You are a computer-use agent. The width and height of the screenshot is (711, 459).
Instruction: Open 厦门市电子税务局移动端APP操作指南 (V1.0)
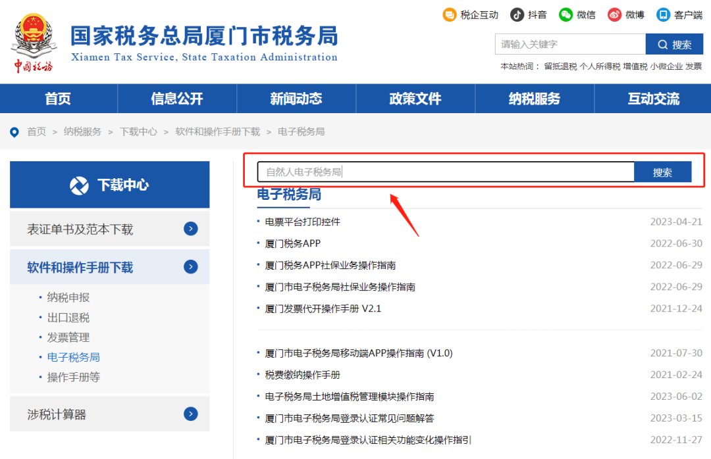click(x=359, y=353)
